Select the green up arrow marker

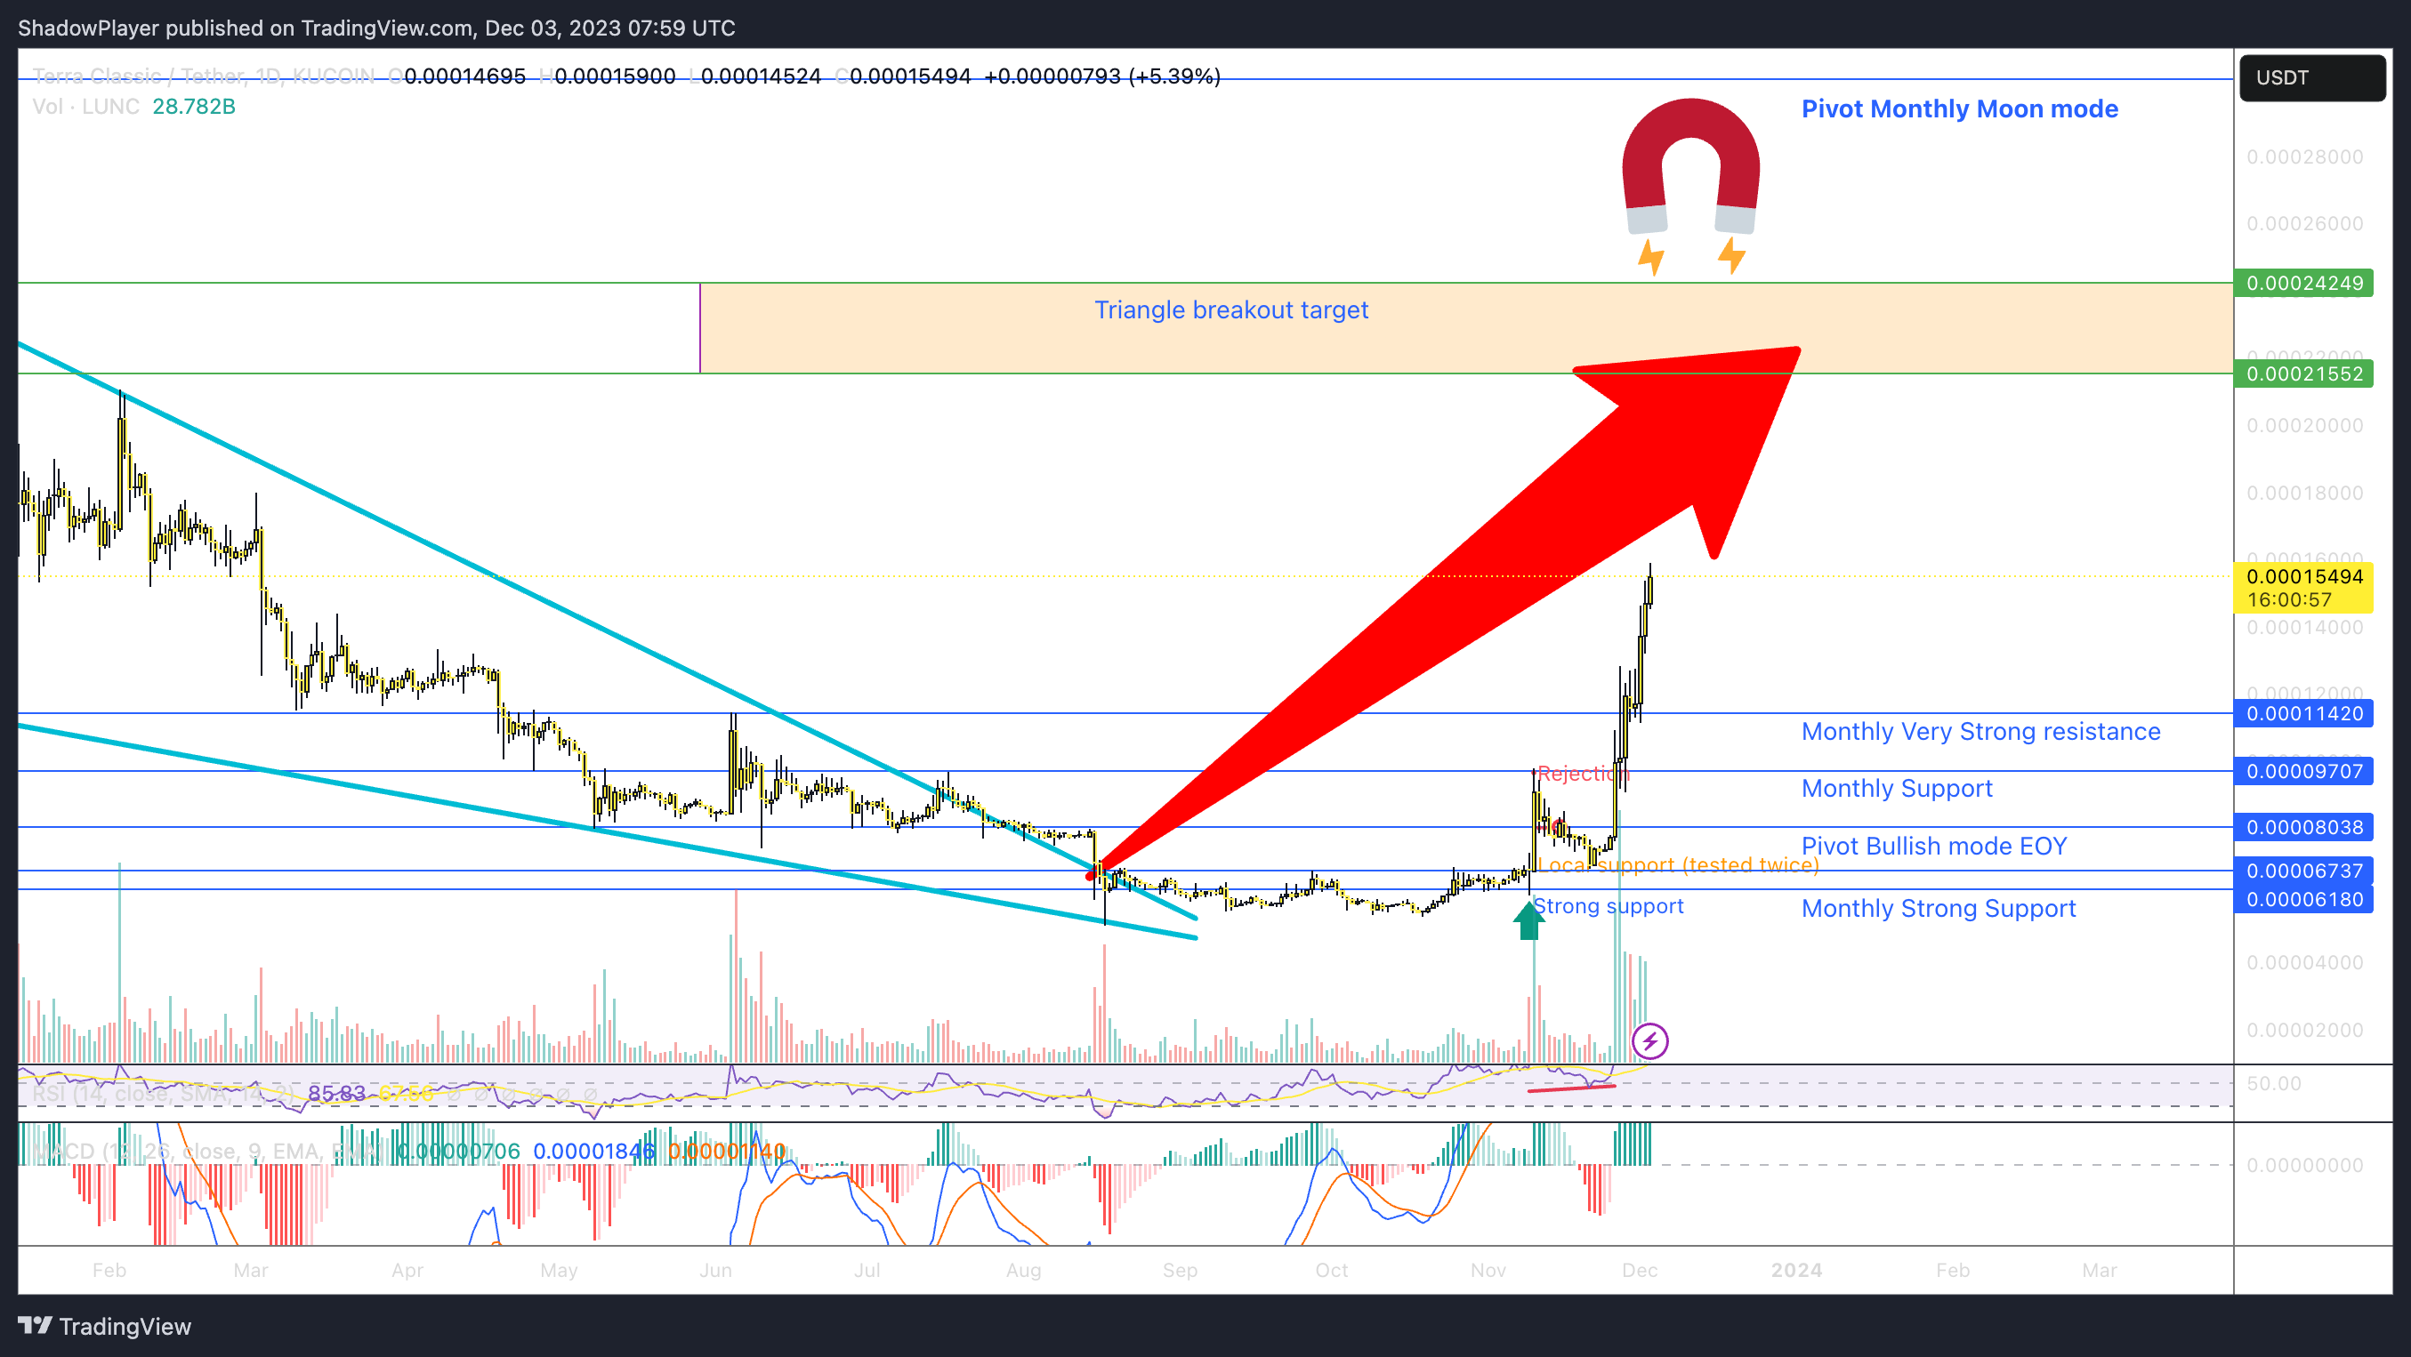click(x=1529, y=920)
